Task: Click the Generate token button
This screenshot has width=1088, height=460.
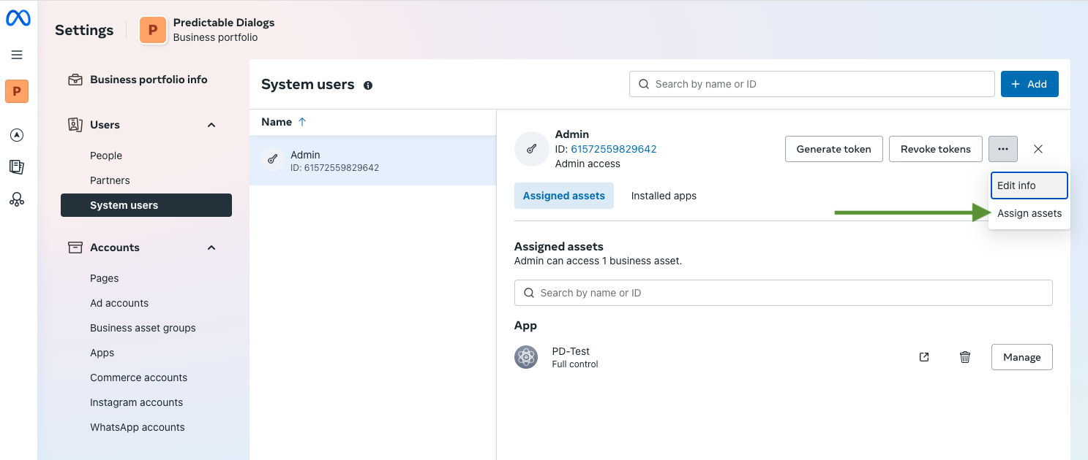Action: [833, 149]
